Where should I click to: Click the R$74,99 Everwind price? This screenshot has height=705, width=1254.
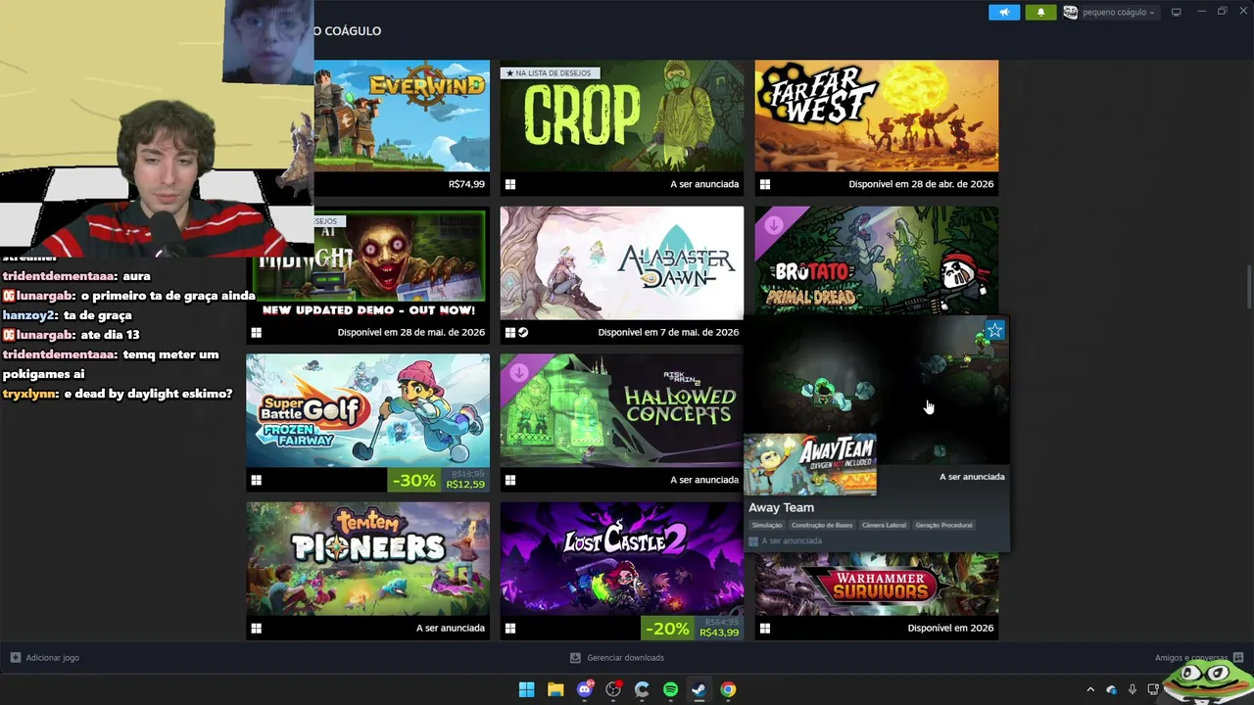pos(466,184)
